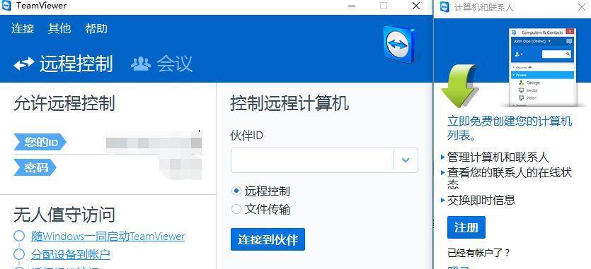Click the 您的ID label tag
Viewport: 591px width, 269px height.
(40, 142)
